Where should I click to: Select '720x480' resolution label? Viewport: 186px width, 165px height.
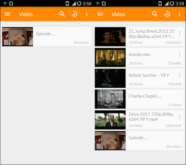174,63
